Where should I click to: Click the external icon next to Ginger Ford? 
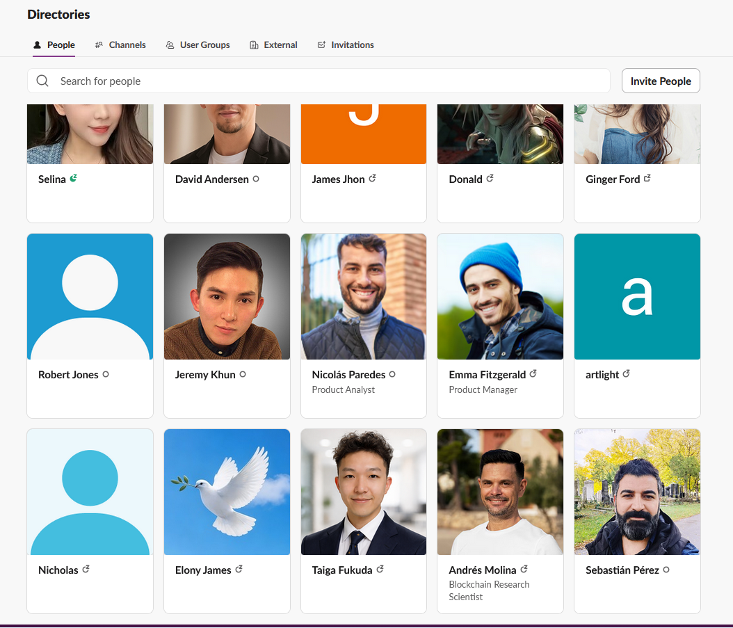click(647, 179)
